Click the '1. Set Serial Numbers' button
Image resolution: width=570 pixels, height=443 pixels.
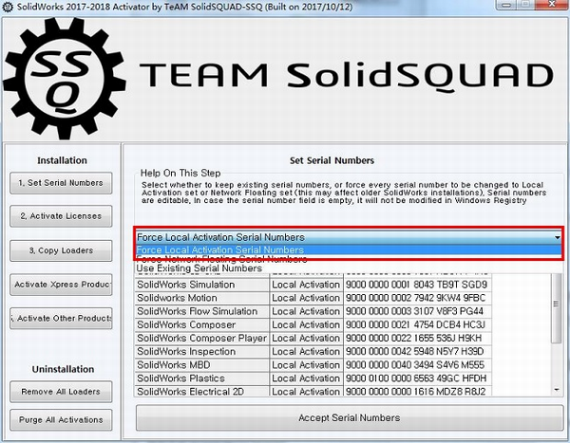[61, 183]
